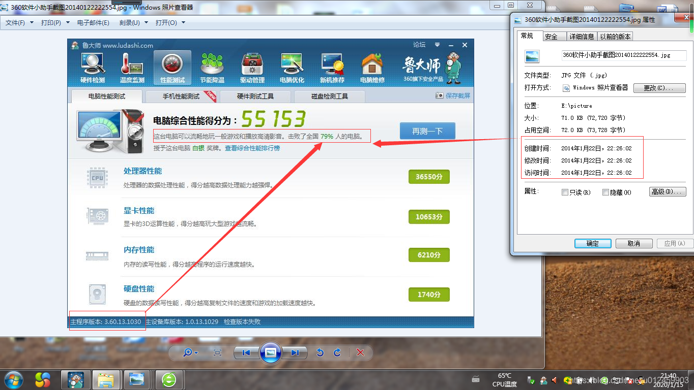Viewport: 694px width, 390px height.
Task: Open the 新机推荐 new PC recommendation icon
Action: [x=332, y=67]
